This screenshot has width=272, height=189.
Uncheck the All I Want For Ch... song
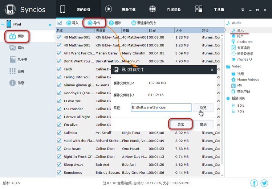[x=59, y=53]
